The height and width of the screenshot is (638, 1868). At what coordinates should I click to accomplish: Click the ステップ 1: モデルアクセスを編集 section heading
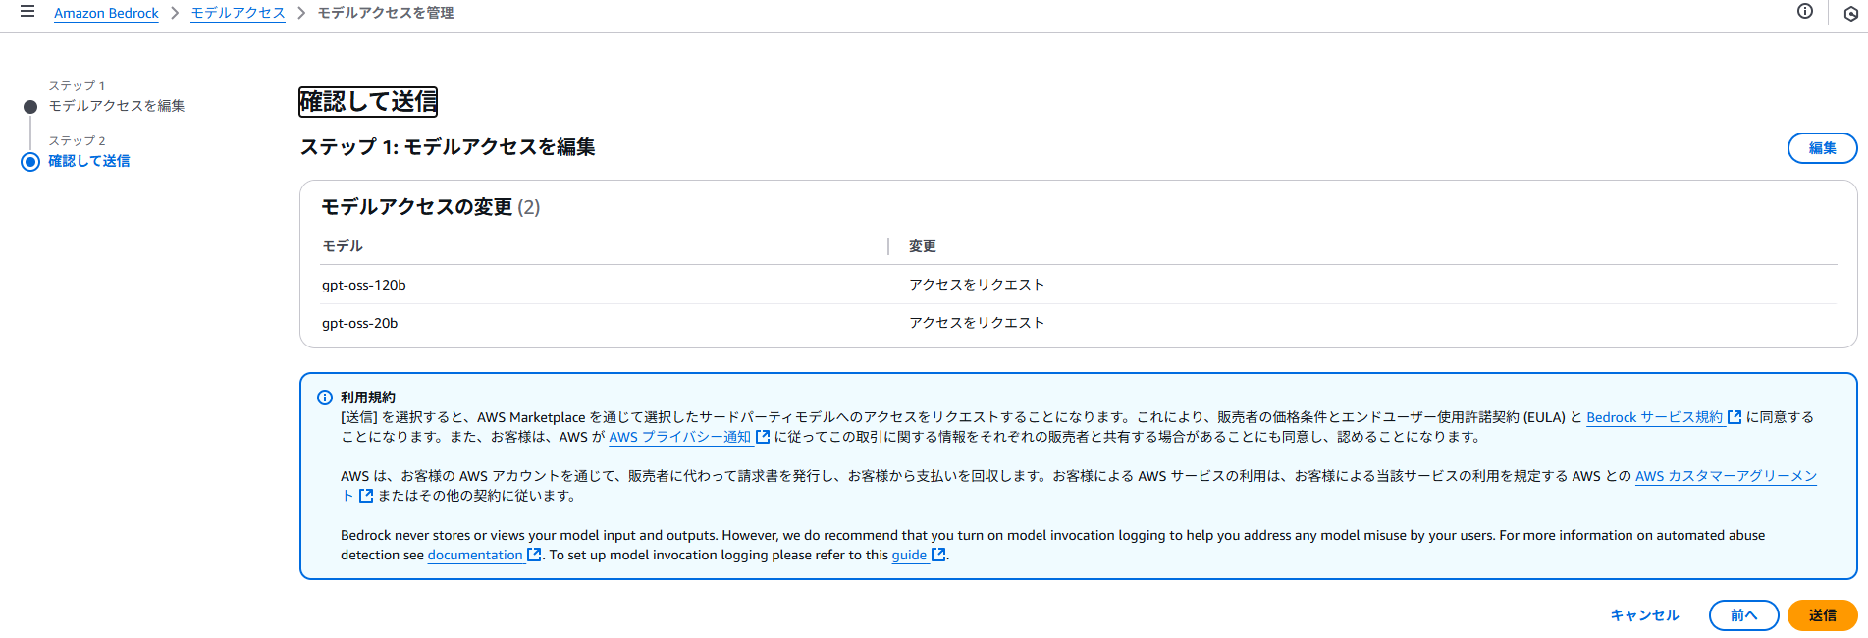[448, 147]
